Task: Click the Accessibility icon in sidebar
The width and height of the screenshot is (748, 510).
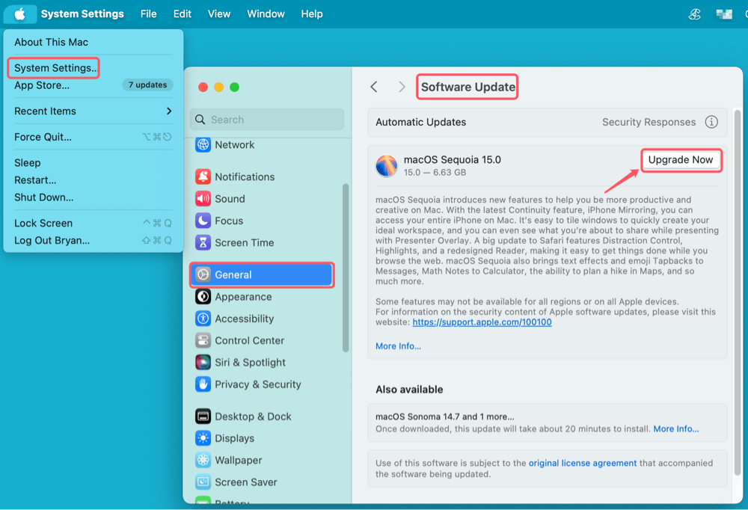Action: (x=203, y=319)
